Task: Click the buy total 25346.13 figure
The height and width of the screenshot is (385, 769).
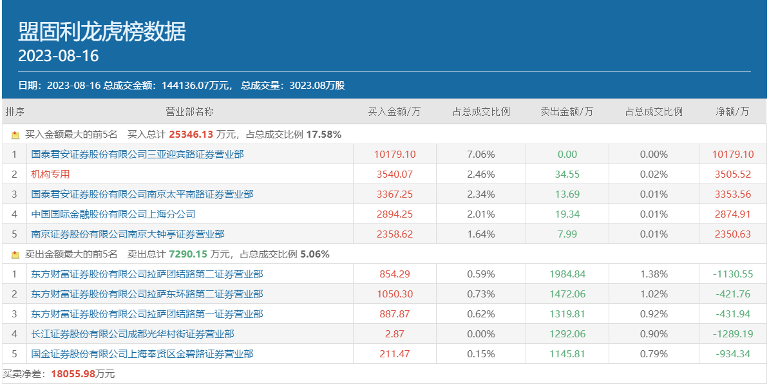Action: pos(191,135)
